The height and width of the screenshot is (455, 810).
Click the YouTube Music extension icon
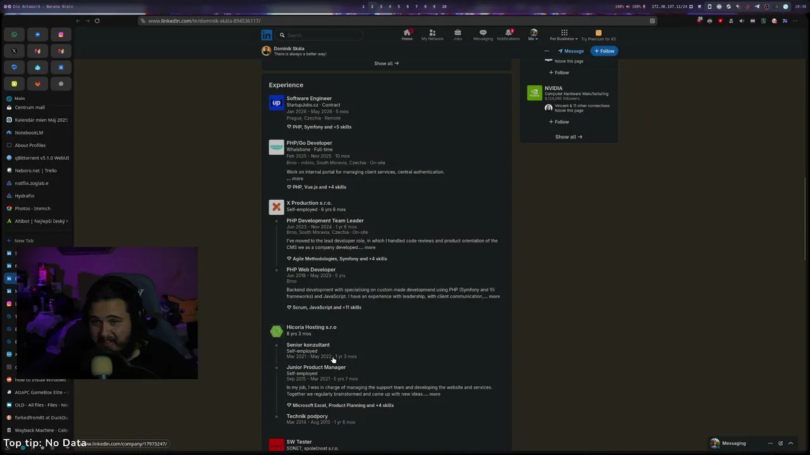[x=720, y=21]
